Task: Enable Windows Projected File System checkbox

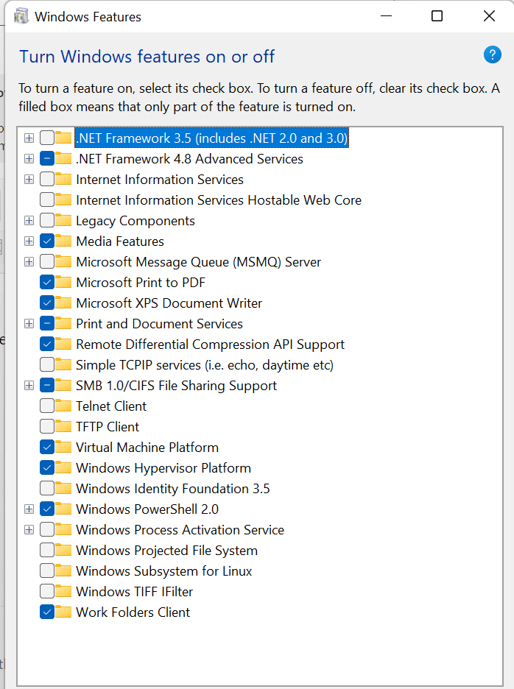Action: (47, 550)
